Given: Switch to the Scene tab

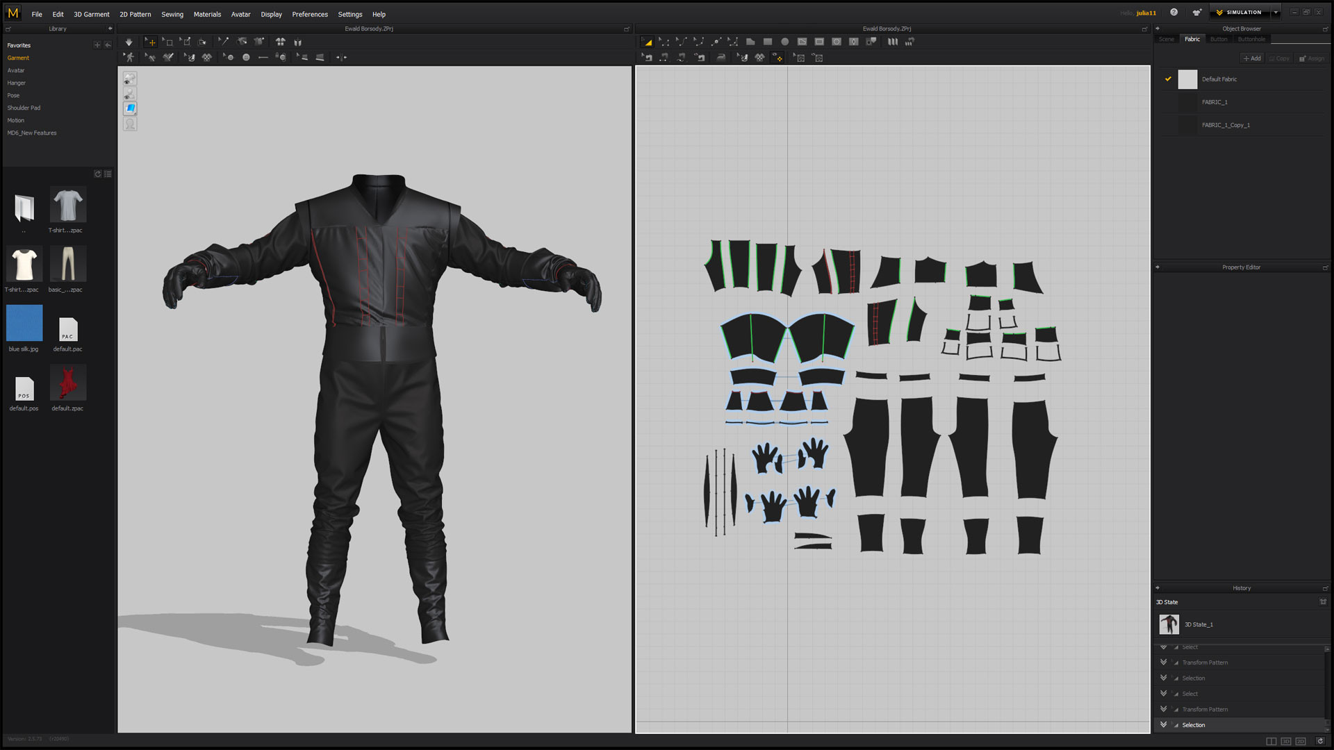Looking at the screenshot, I should pyautogui.click(x=1167, y=40).
